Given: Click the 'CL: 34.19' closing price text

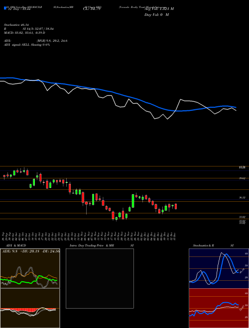Looking at the screenshot, I should point(92,9).
